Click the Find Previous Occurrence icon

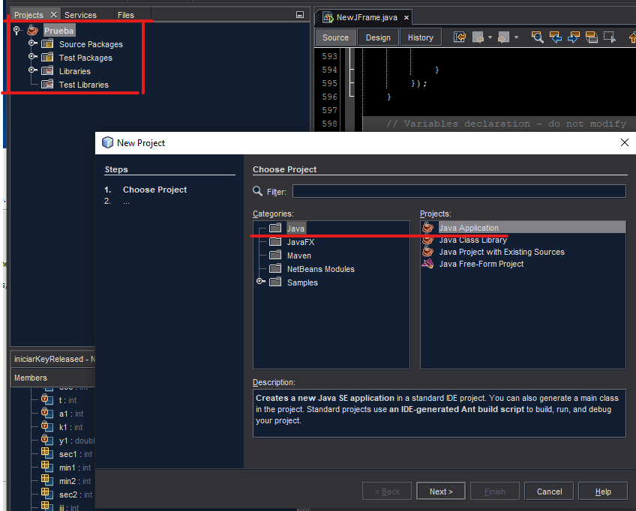(x=555, y=37)
